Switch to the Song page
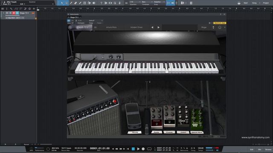Screen dimensions: 273x153 point(254,3)
